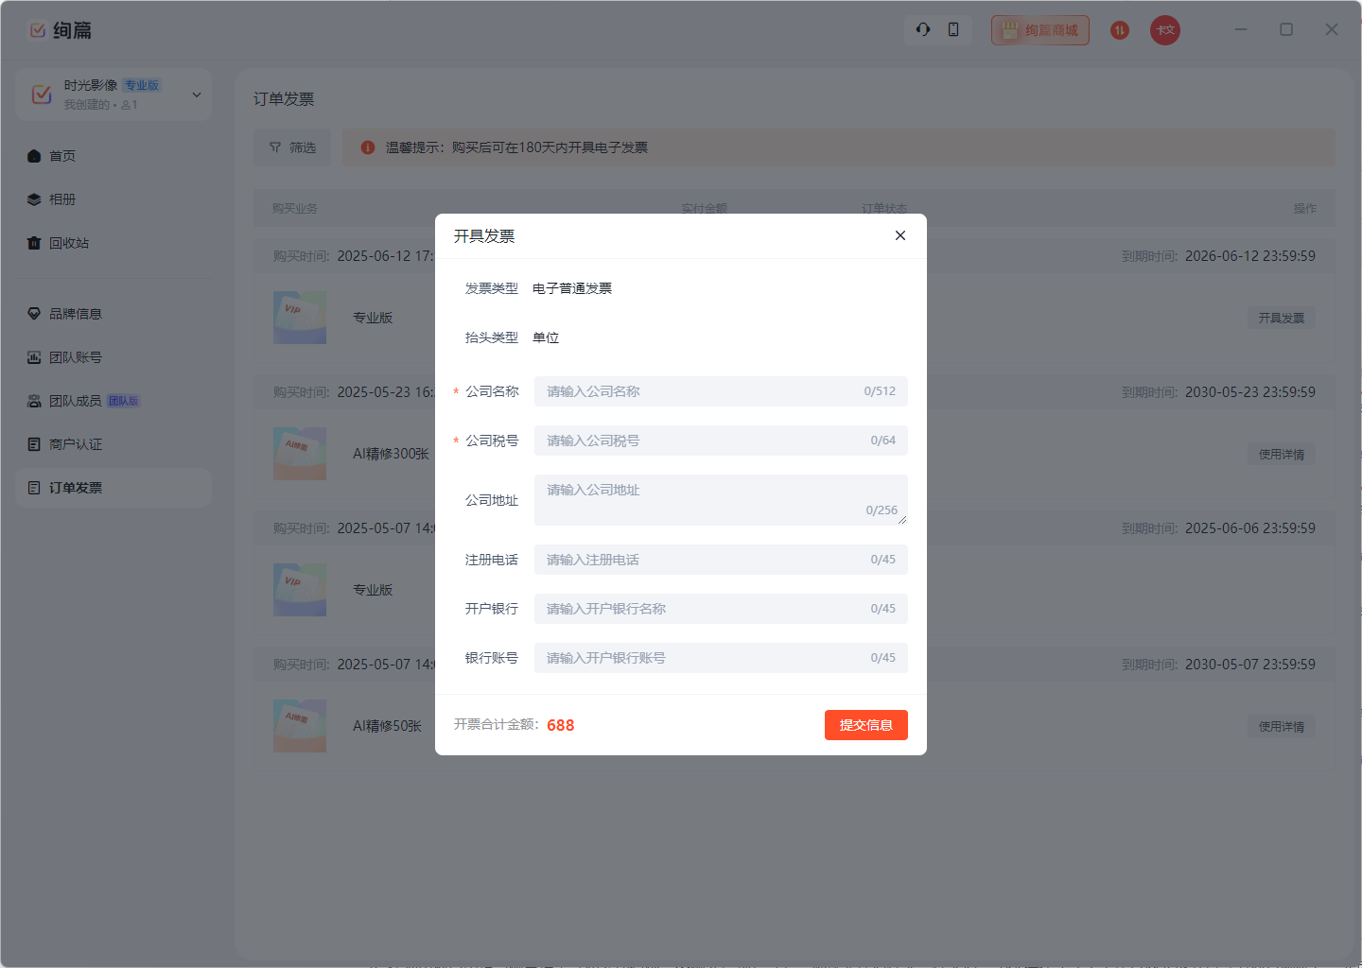Open the 回收站 recycle bin
Image resolution: width=1362 pixels, height=968 pixels.
point(68,243)
